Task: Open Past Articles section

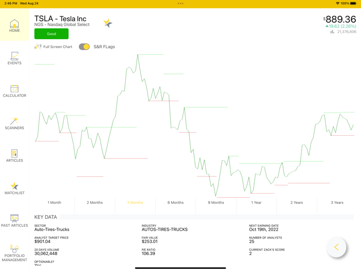Action: click(x=14, y=221)
